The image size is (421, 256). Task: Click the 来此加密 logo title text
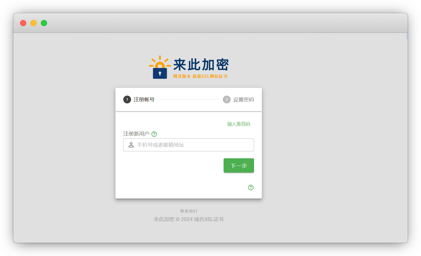pos(201,65)
